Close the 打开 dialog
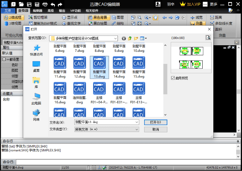The image size is (242, 171). point(209,29)
